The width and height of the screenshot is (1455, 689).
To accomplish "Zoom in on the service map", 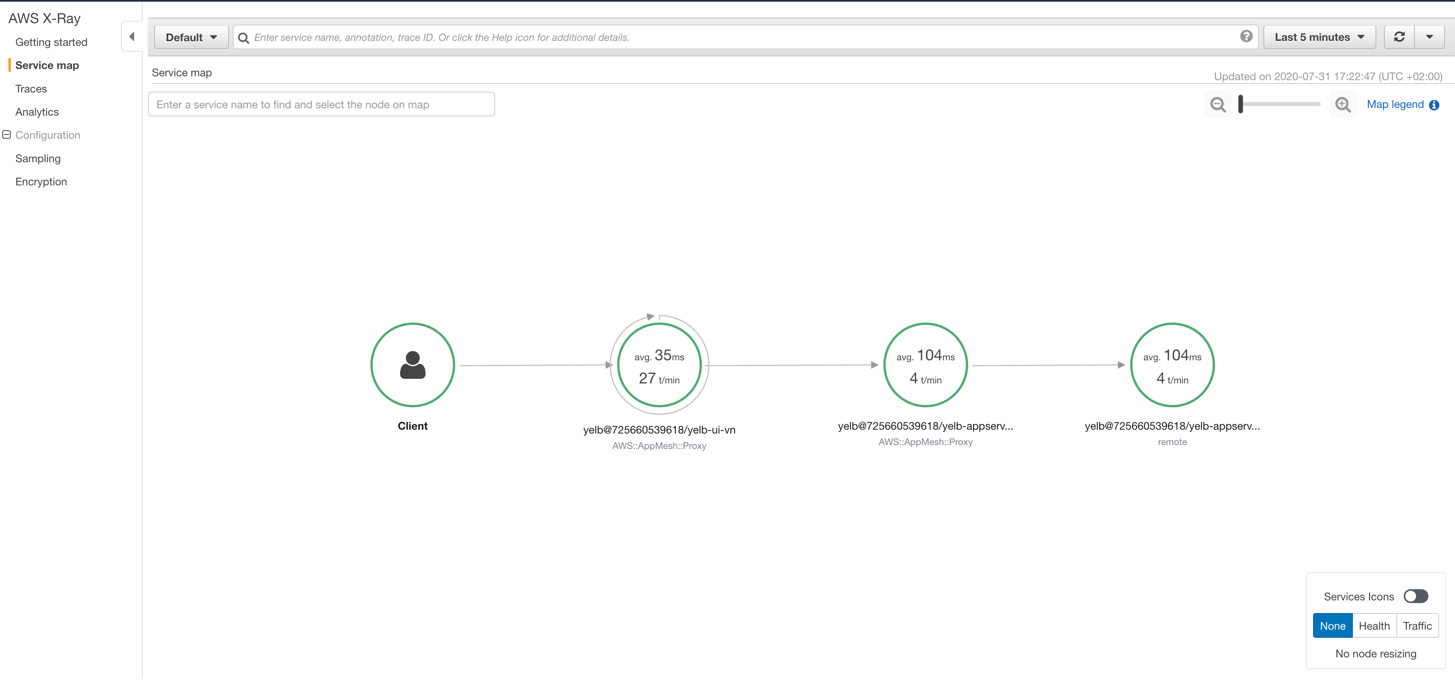I will [x=1343, y=104].
